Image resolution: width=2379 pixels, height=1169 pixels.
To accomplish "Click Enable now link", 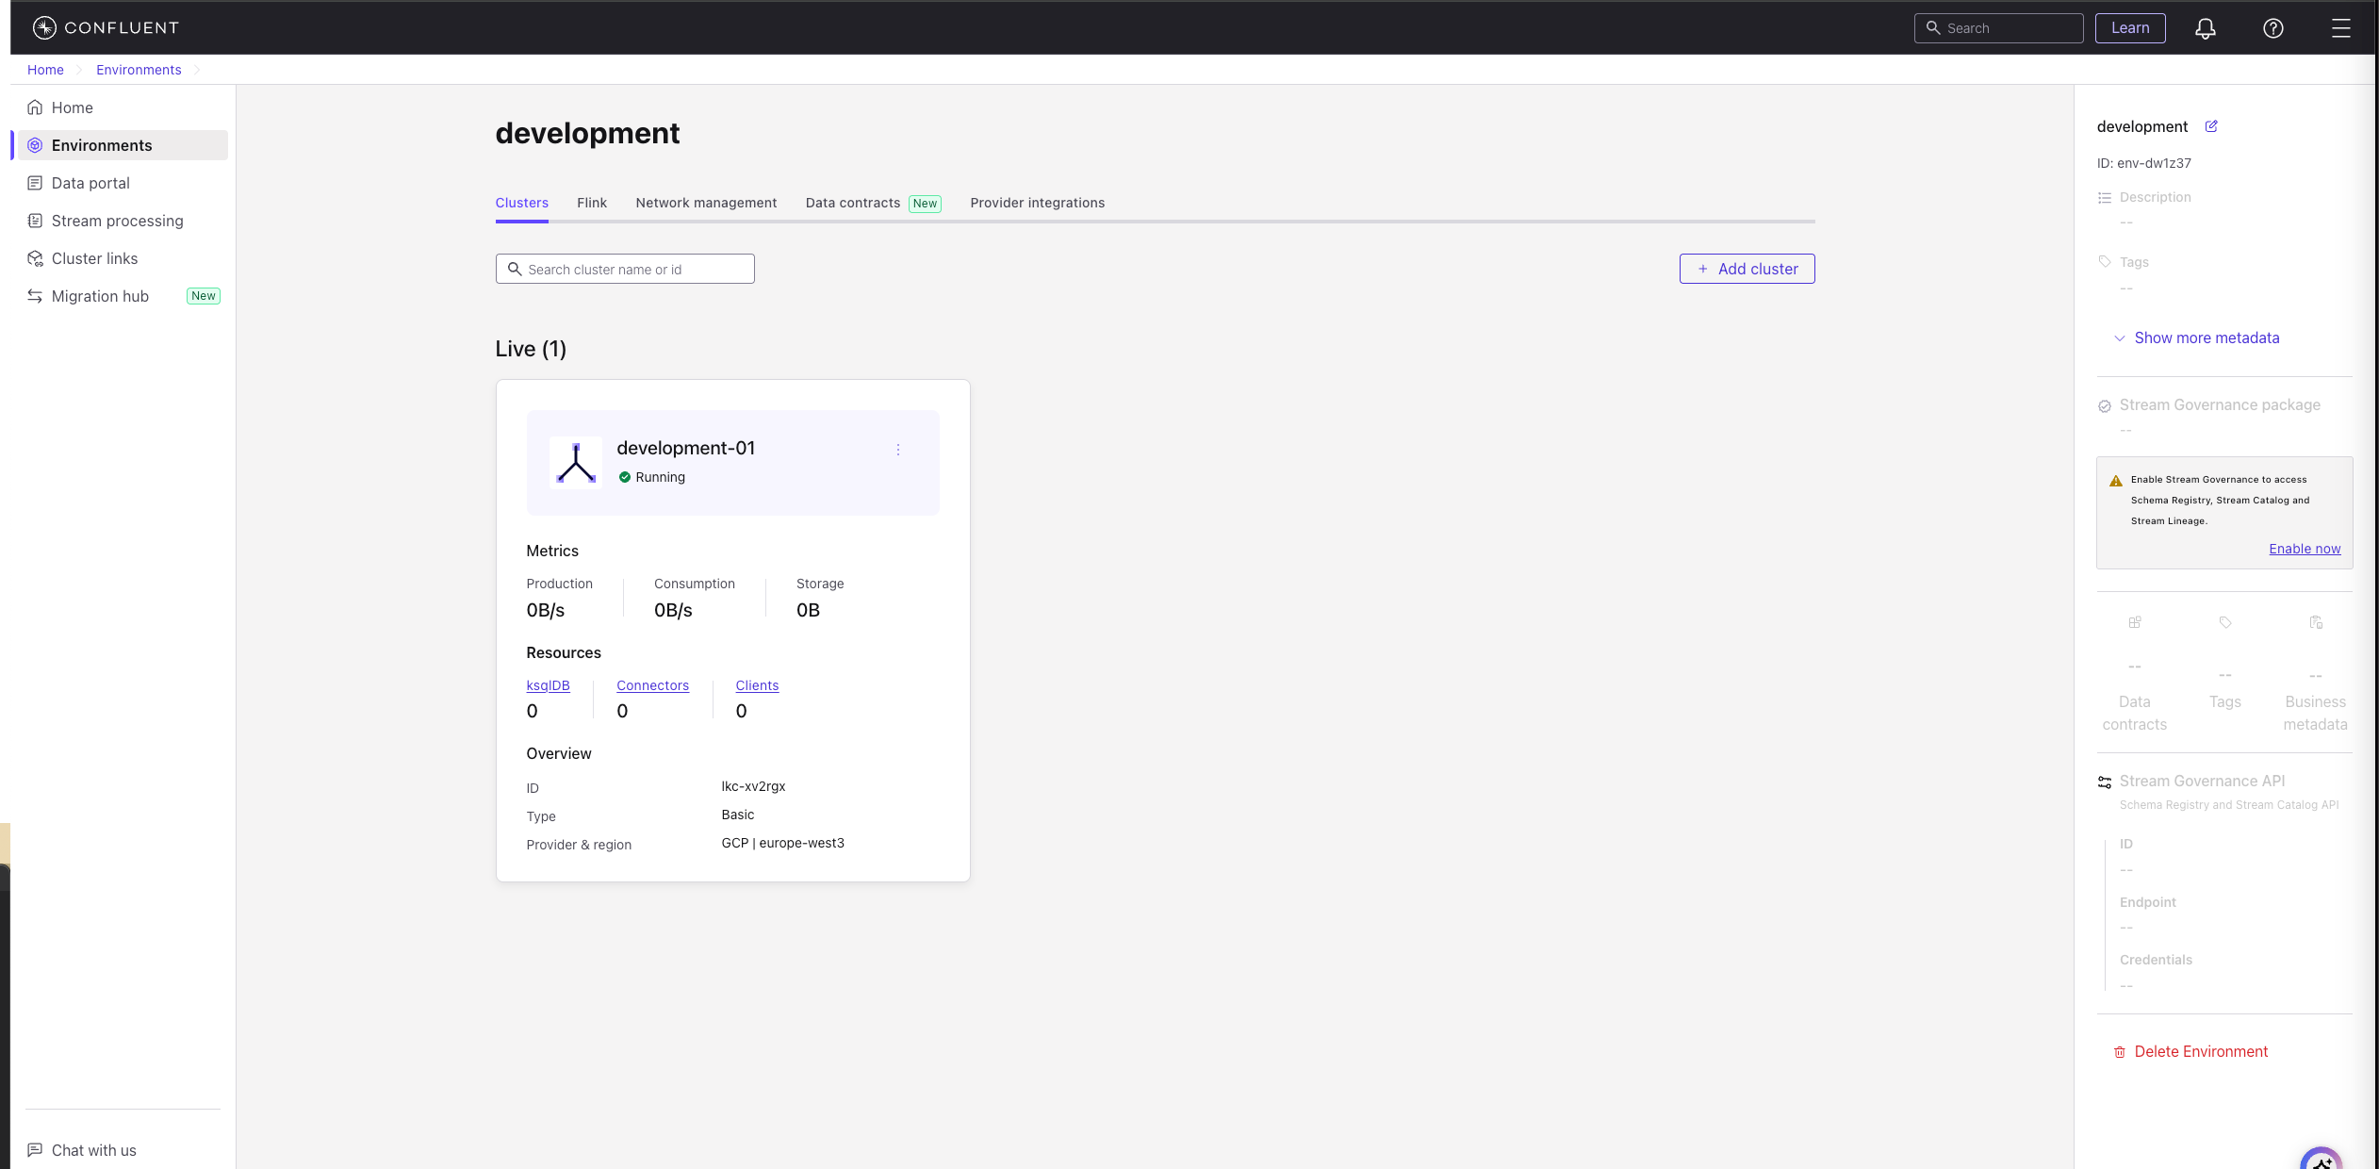I will pyautogui.click(x=2304, y=549).
